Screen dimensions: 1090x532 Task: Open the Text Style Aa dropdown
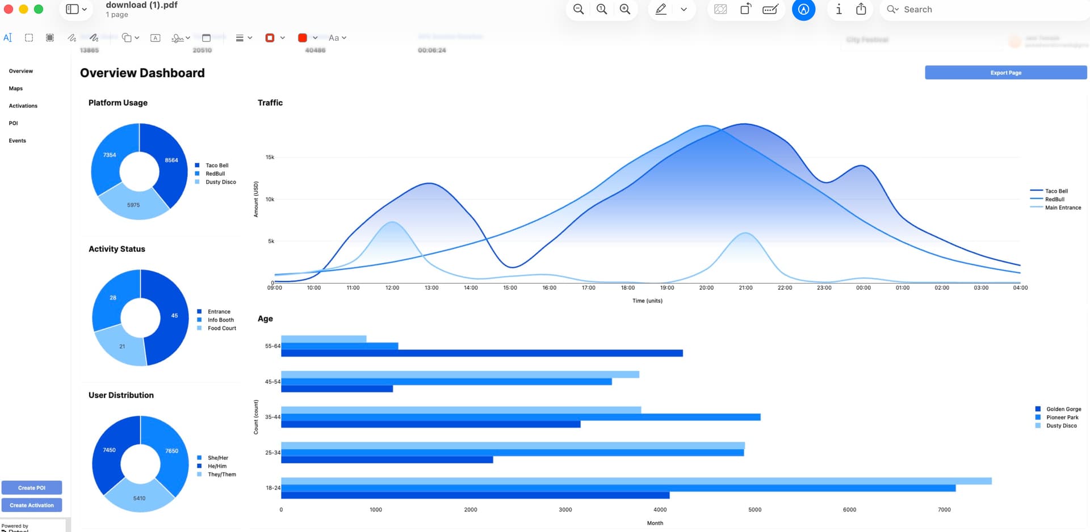[337, 38]
